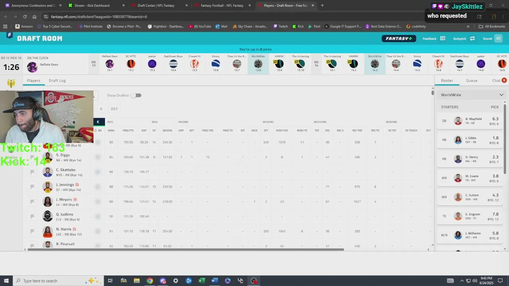Screen dimensions: 509x286
Task: Click the draft room logo in header
Action: [9, 35]
